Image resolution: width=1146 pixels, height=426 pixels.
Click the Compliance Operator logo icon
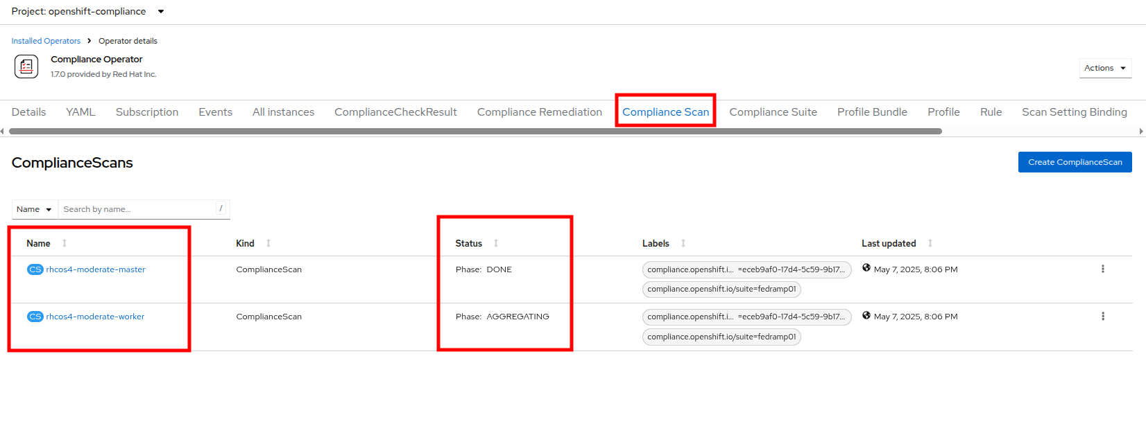pos(26,66)
